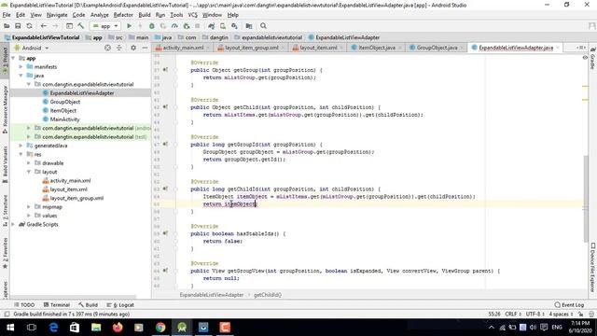Viewport: 597px width, 336px height.
Task: Click the Project panel horizontal scrollbar
Action: (x=73, y=297)
